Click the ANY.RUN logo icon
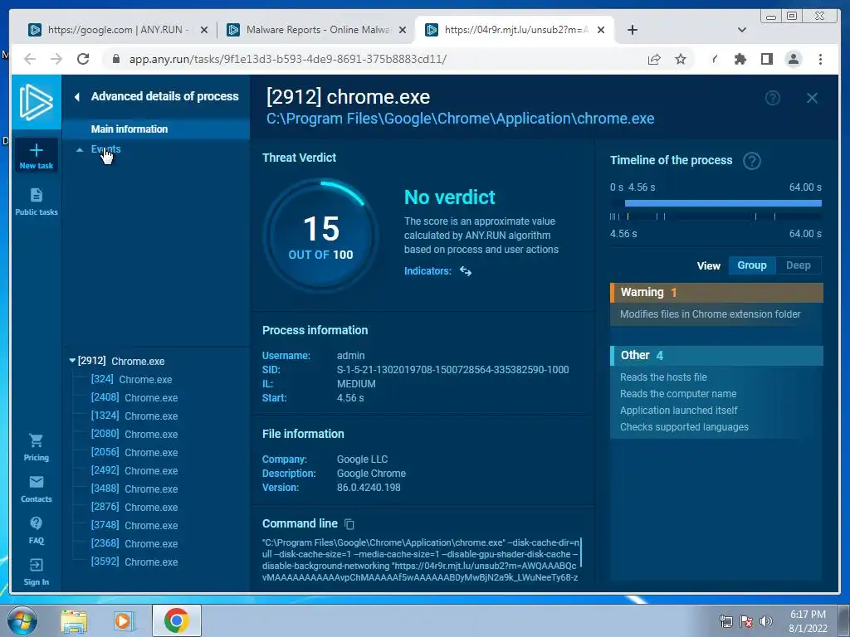 37,102
